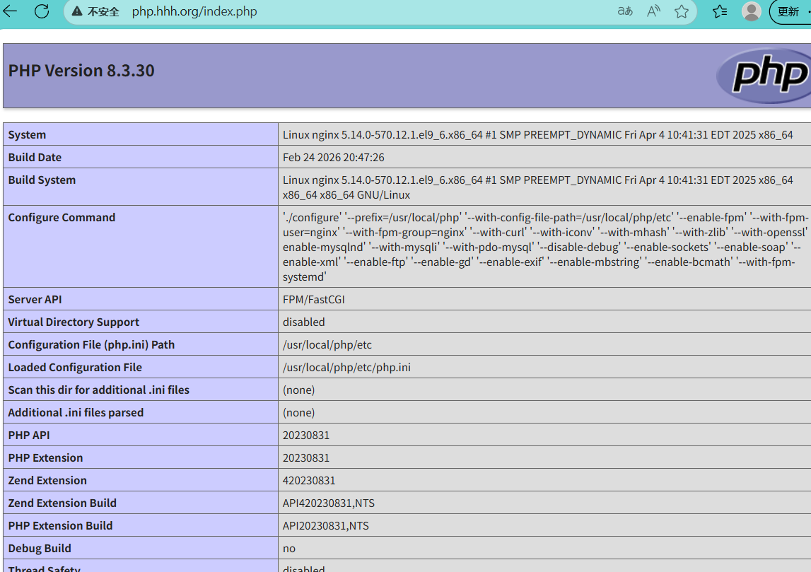Screen dimensions: 811x572
Task: Select the API420230831,NTS value
Action: coord(329,503)
